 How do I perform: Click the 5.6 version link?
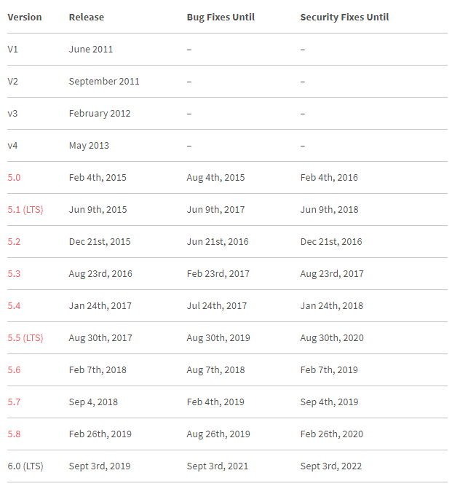14,370
